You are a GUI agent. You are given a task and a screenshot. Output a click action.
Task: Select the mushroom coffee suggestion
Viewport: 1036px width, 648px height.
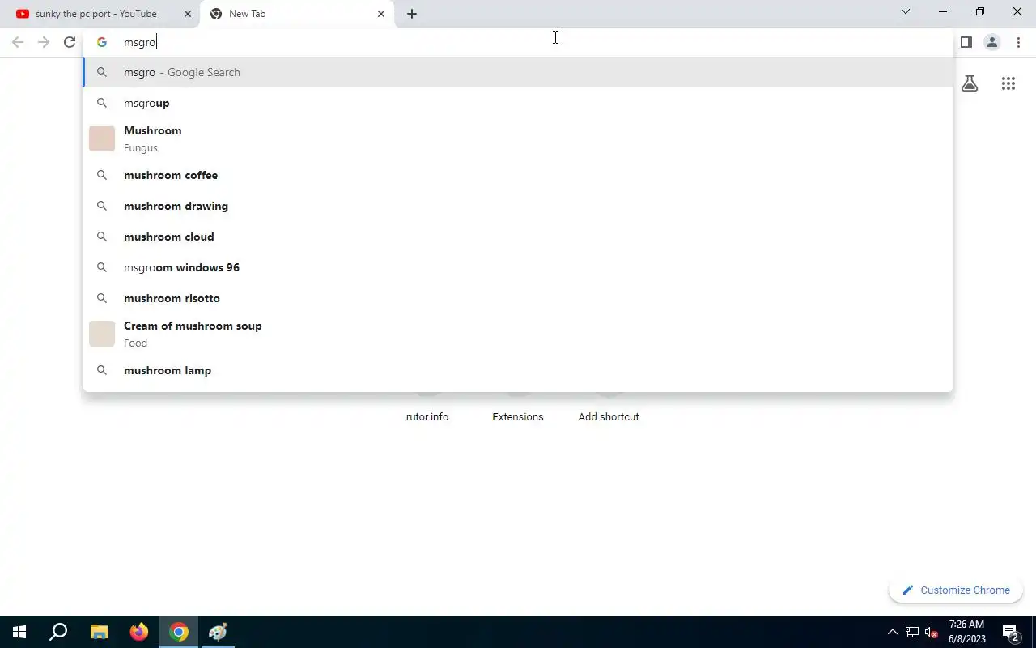pyautogui.click(x=518, y=175)
